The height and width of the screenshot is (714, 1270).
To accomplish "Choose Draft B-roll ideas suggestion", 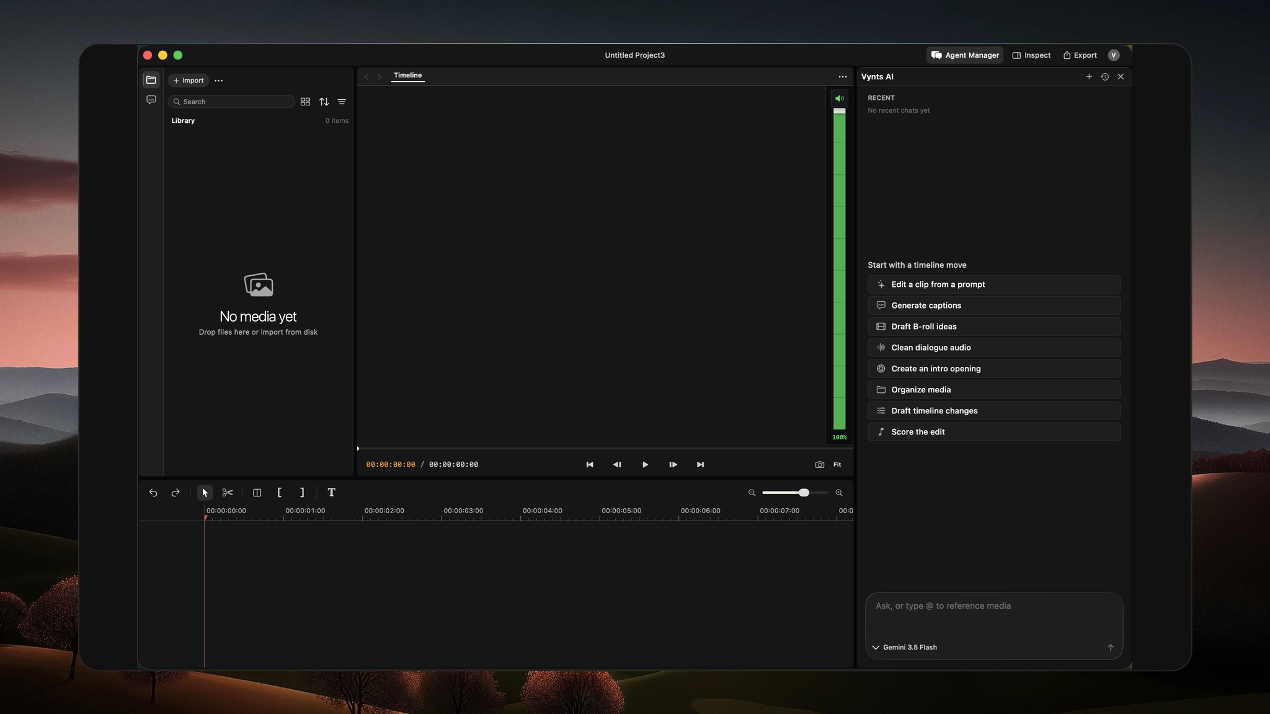I will [x=994, y=327].
